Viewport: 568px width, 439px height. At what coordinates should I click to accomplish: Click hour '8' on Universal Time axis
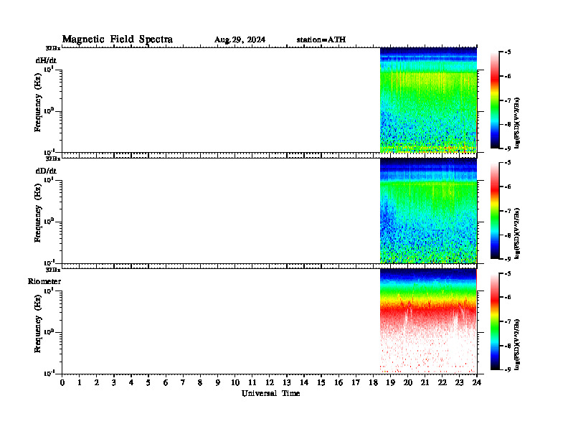tap(200, 383)
